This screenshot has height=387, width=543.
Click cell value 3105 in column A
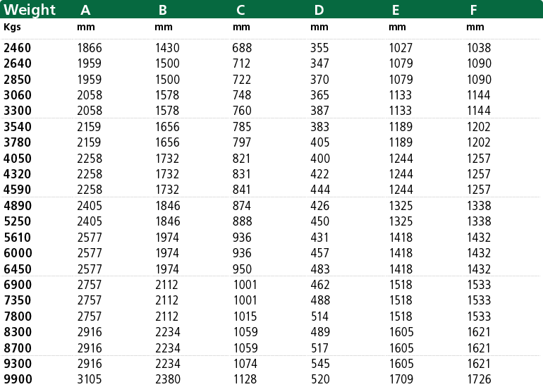point(90,379)
